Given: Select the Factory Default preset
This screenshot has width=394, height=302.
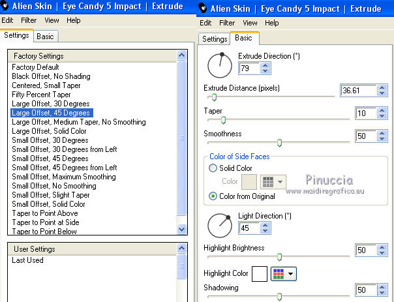Looking at the screenshot, I should pos(35,67).
